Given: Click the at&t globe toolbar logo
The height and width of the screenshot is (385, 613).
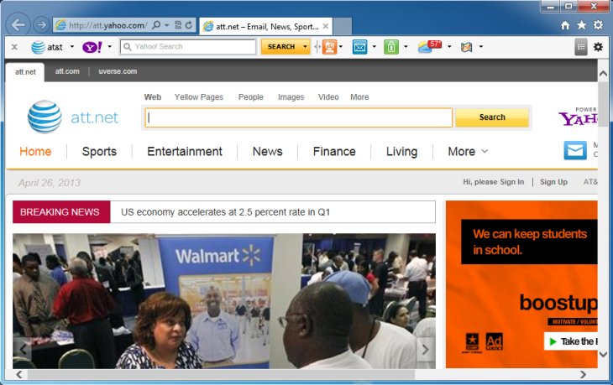Looking at the screenshot, I should [39, 47].
